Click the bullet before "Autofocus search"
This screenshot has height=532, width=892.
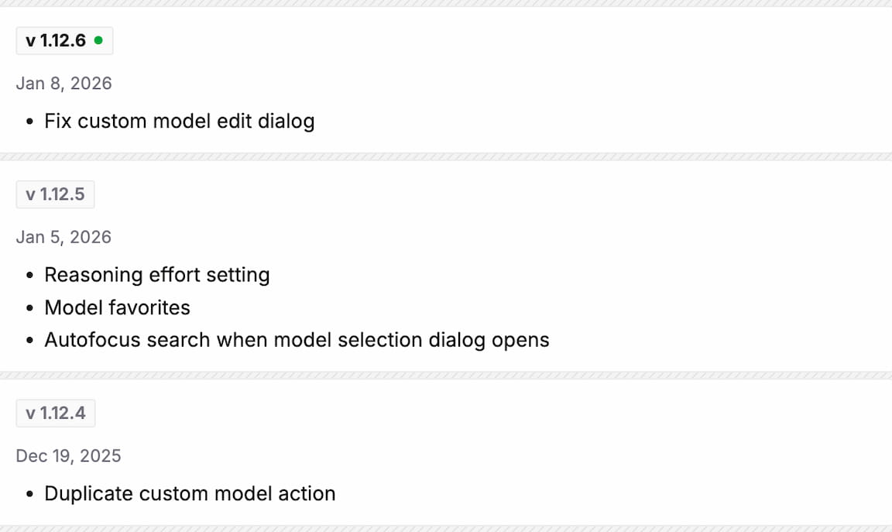pos(29,341)
